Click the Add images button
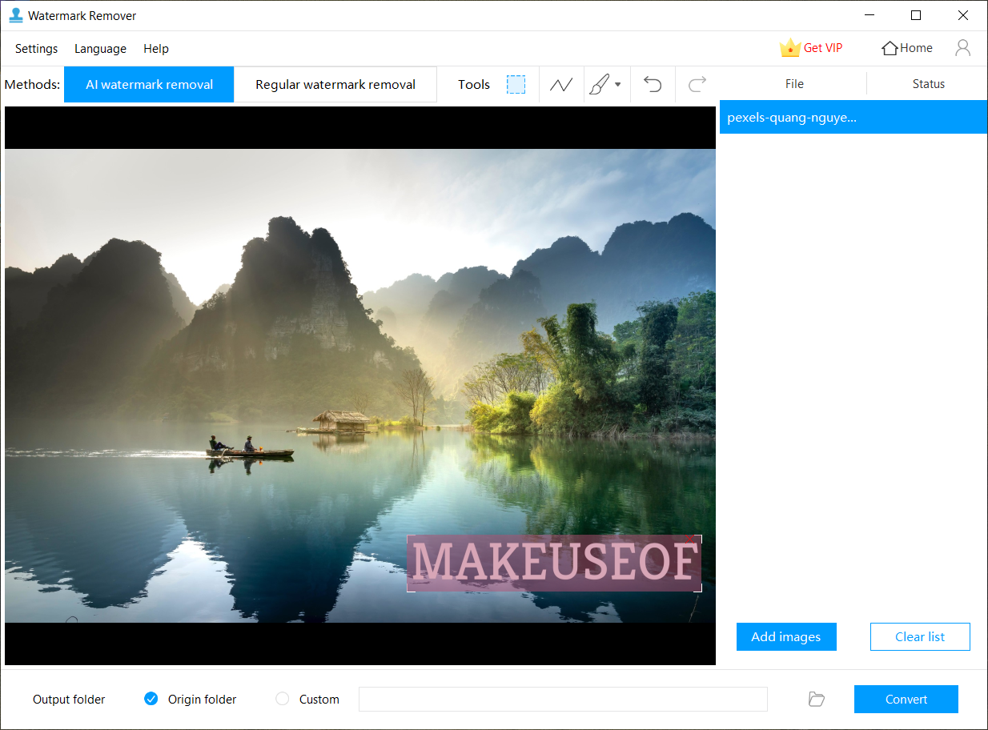Screen dimensions: 988x730 (786, 636)
